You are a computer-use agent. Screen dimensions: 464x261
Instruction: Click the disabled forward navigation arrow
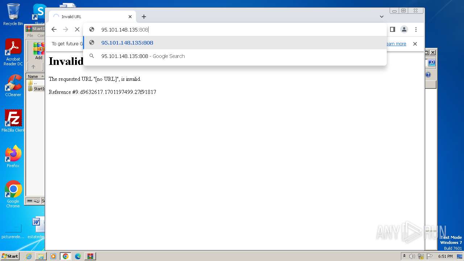[66, 29]
